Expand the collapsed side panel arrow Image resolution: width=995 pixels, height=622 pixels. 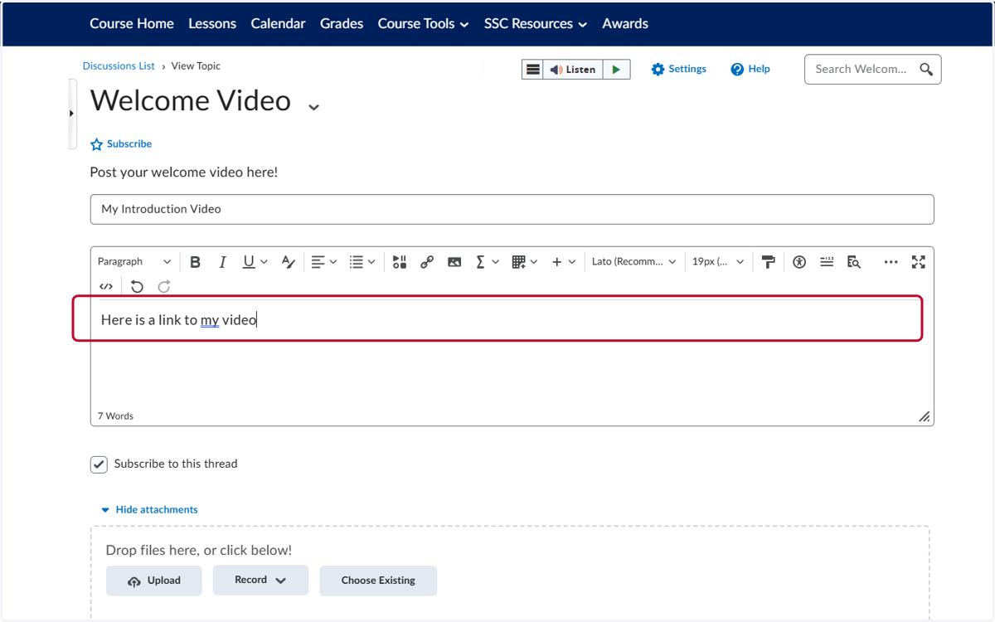pos(72,114)
